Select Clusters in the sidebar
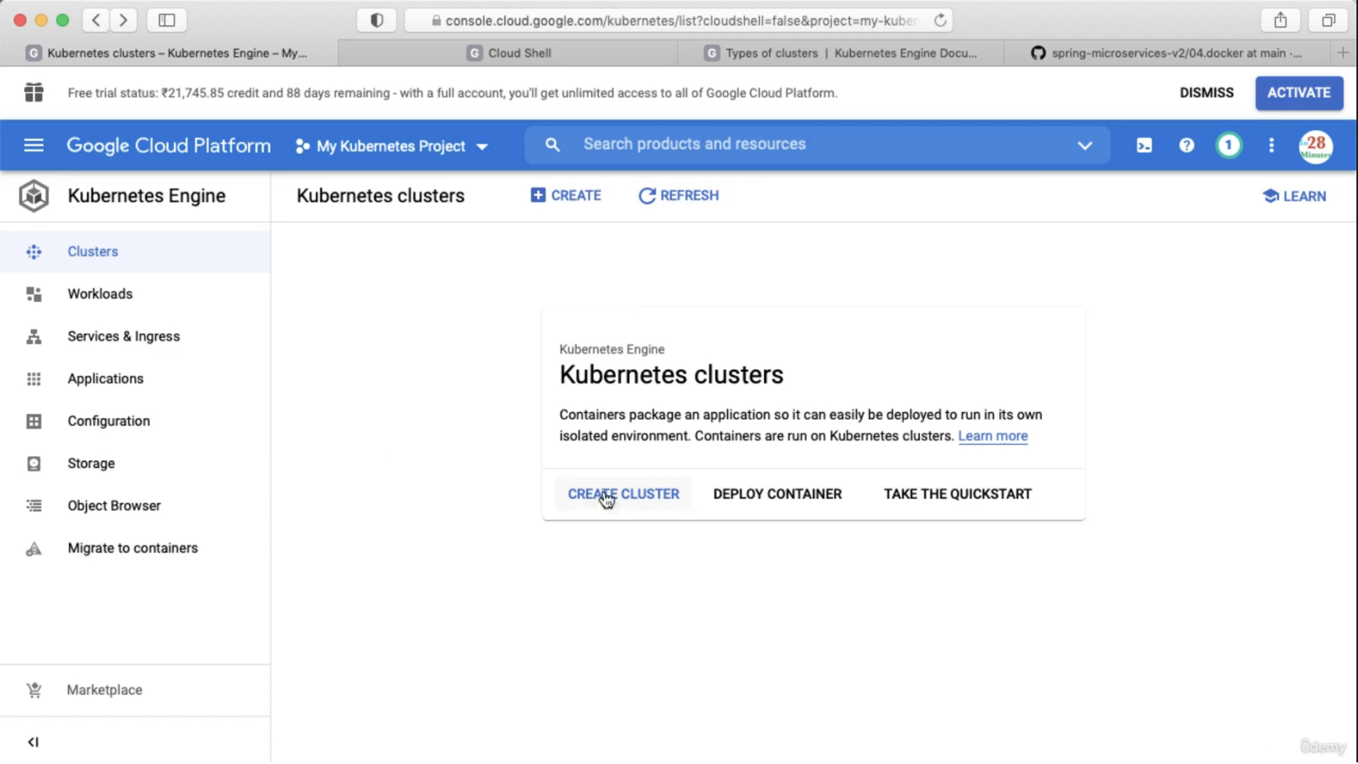Image resolution: width=1358 pixels, height=764 pixels. click(x=135, y=252)
